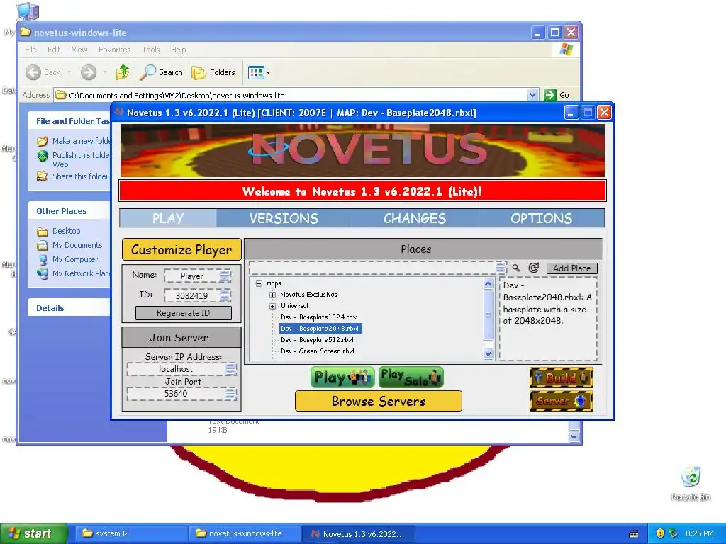Click the Browse Servers button
Screen dimensions: 726x544
(379, 401)
